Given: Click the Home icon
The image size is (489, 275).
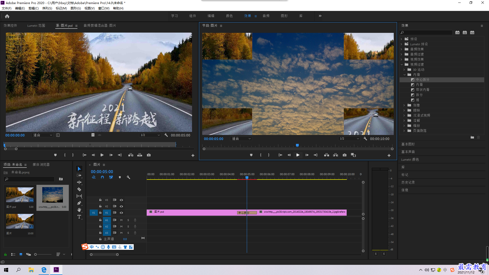Looking at the screenshot, I should click(x=7, y=16).
